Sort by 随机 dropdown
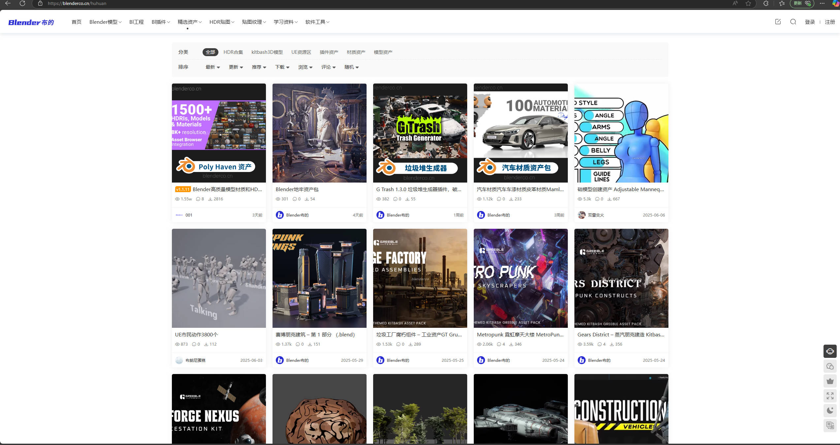 click(351, 67)
